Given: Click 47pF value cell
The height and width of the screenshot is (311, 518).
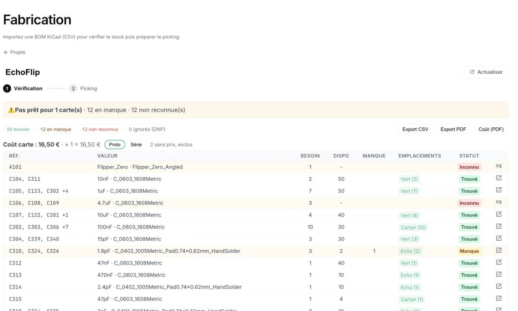Looking at the screenshot, I should 129,299.
